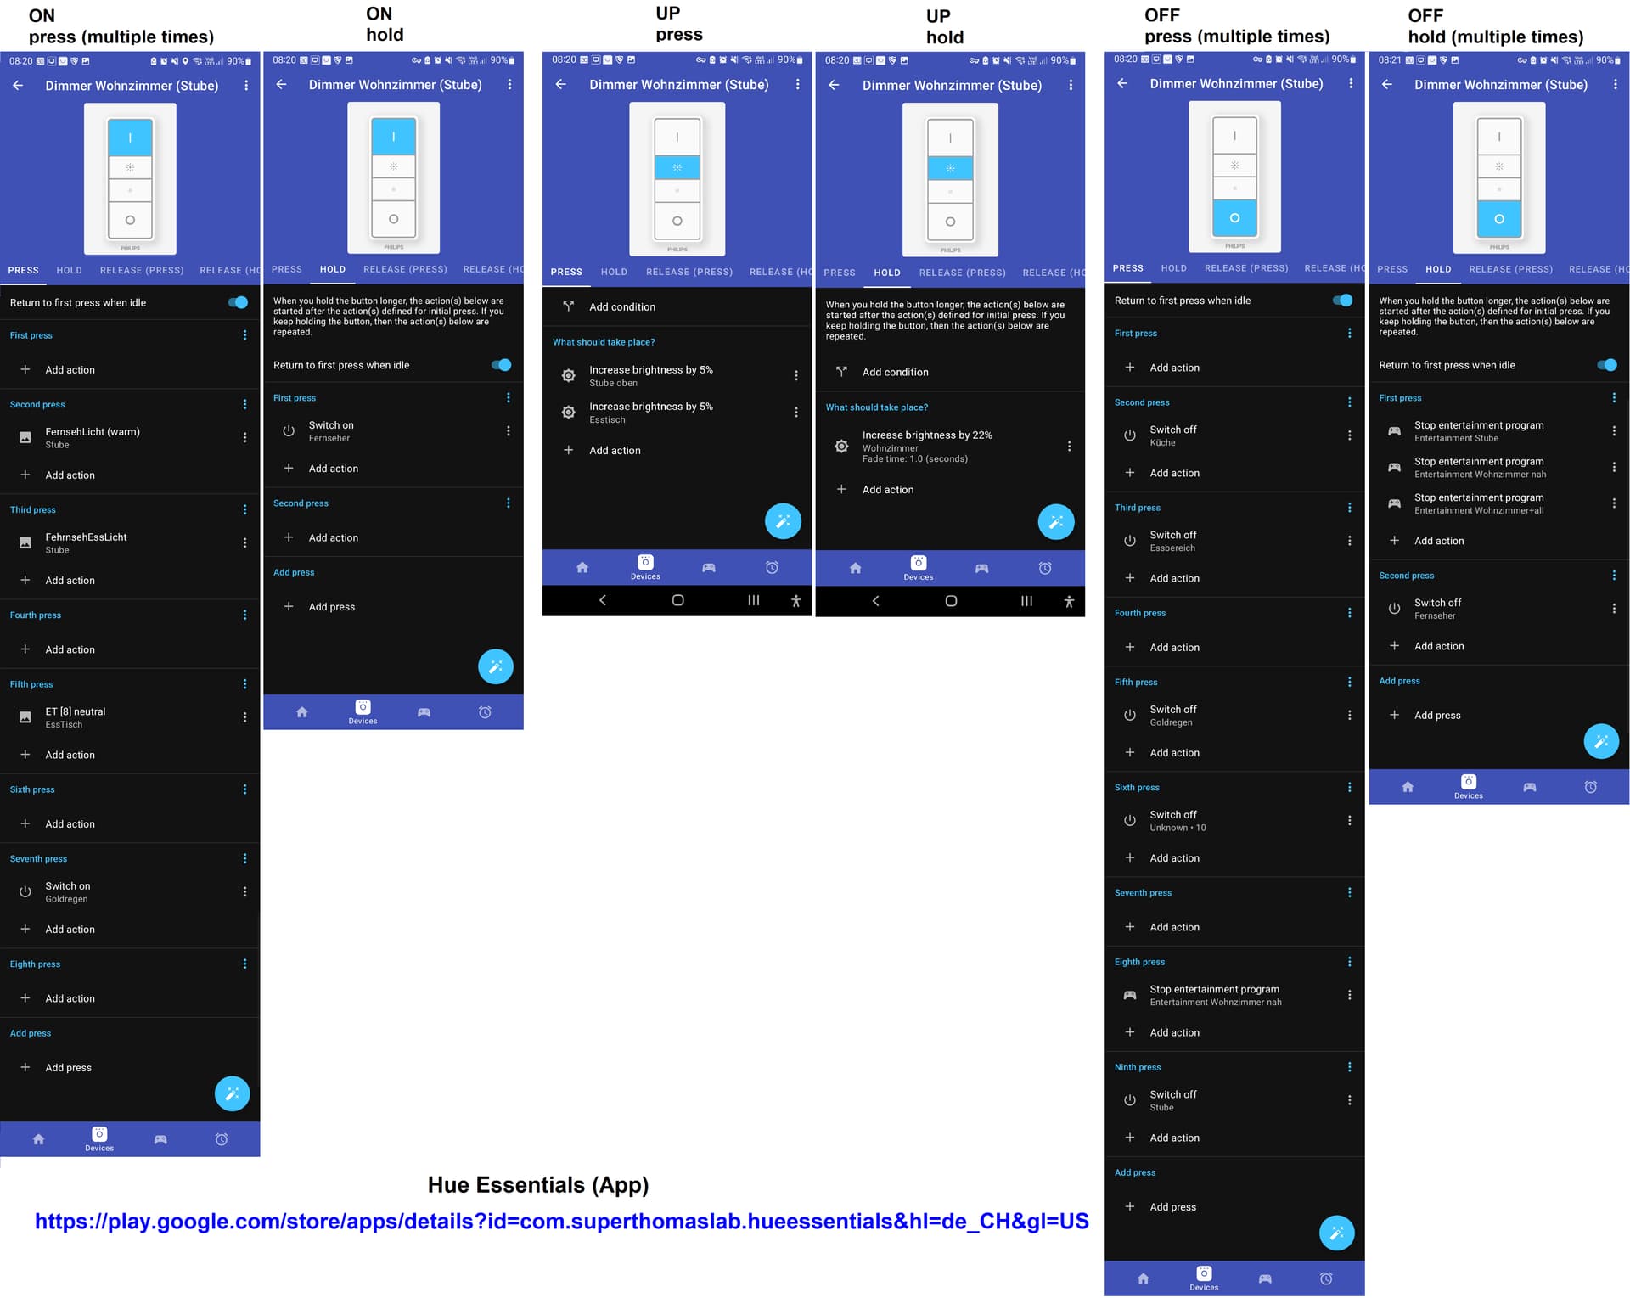Tap highlighted off button on OFF press dimmer
The height and width of the screenshot is (1298, 1630).
[1234, 218]
